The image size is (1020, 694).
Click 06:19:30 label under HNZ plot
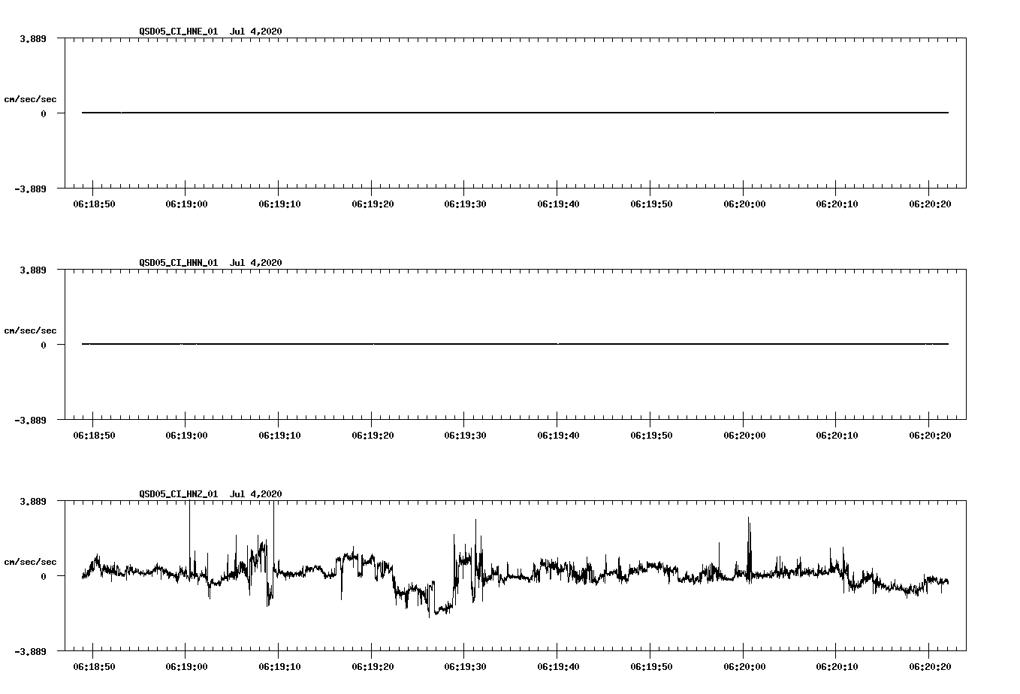pyautogui.click(x=465, y=667)
